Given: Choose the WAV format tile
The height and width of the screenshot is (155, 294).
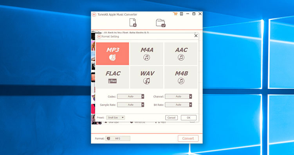Looking at the screenshot, I should click(x=147, y=77).
